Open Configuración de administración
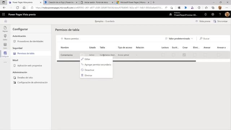231x130 pixels. [32, 82]
